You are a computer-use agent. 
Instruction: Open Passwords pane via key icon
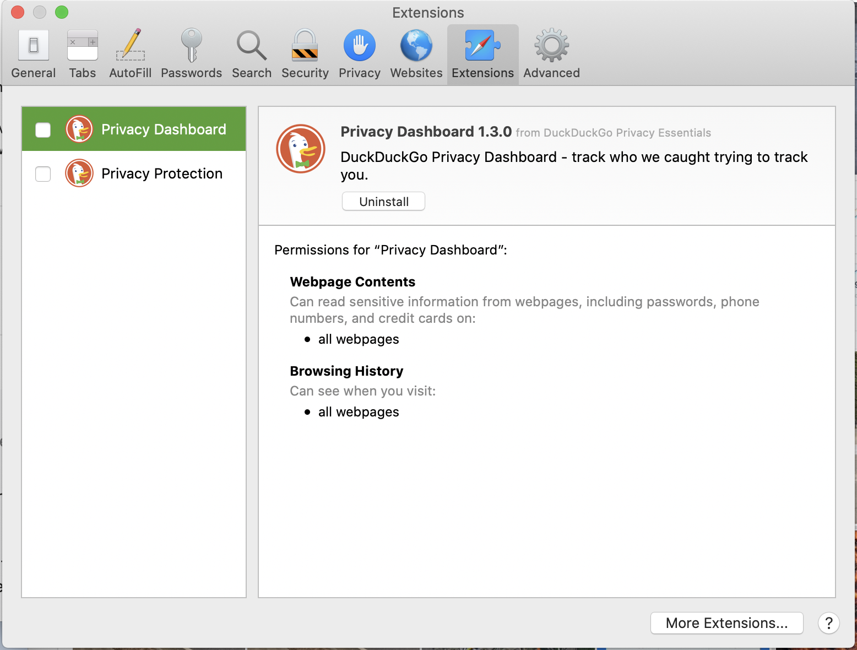[x=191, y=45]
